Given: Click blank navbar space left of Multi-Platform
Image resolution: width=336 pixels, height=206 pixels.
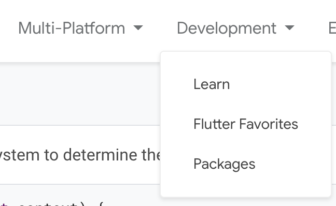Looking at the screenshot, I should [x=9, y=28].
